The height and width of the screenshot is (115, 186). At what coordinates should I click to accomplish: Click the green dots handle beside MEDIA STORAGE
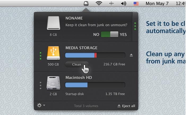[41, 56]
